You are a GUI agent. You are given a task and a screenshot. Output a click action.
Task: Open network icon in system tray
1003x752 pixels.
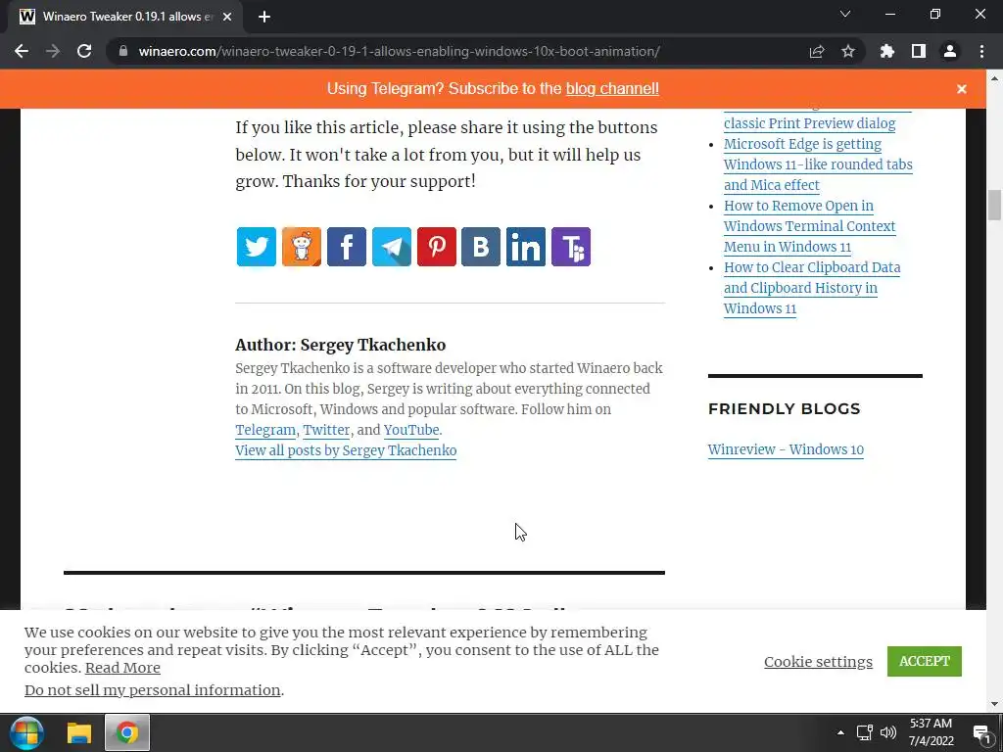click(865, 732)
